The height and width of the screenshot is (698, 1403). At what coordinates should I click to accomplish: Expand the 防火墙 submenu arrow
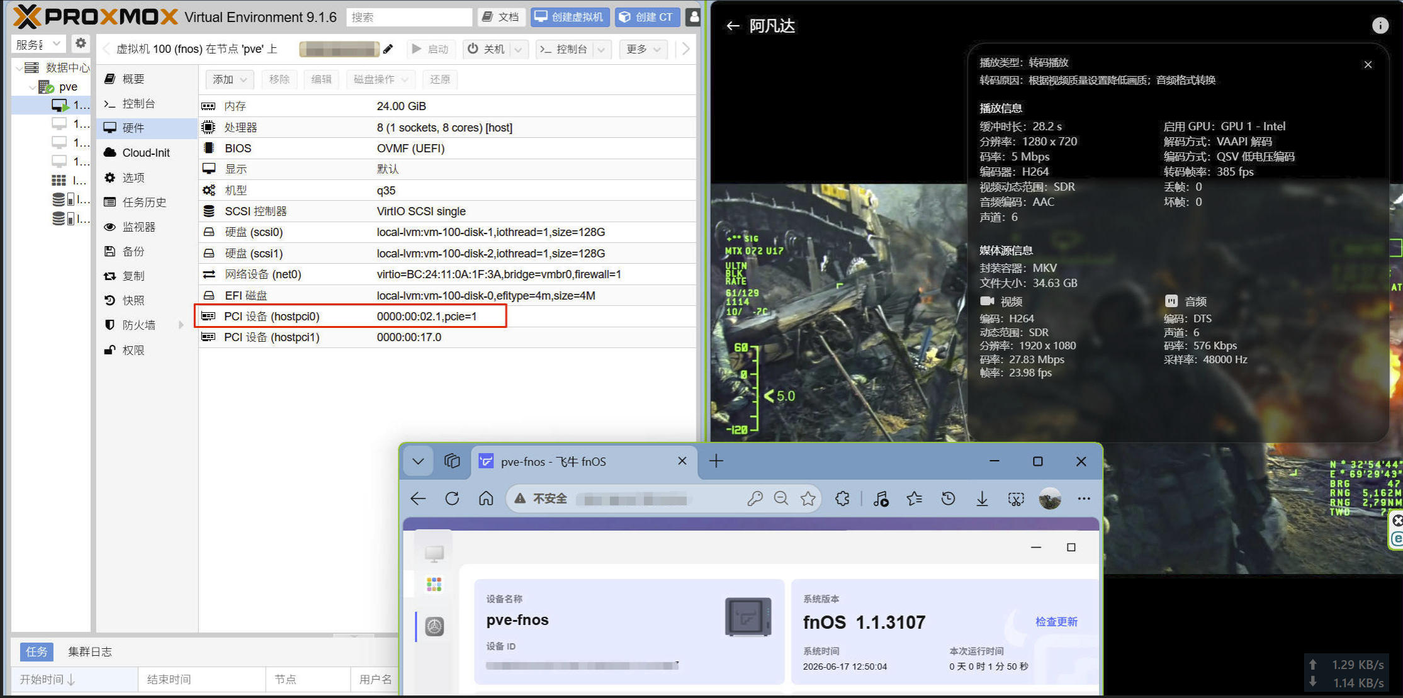pyautogui.click(x=181, y=325)
